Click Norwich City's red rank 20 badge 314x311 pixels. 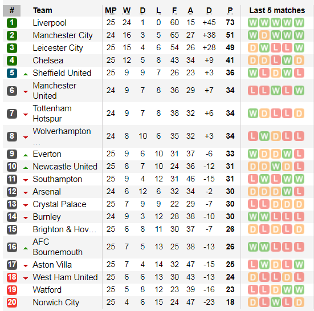point(12,302)
